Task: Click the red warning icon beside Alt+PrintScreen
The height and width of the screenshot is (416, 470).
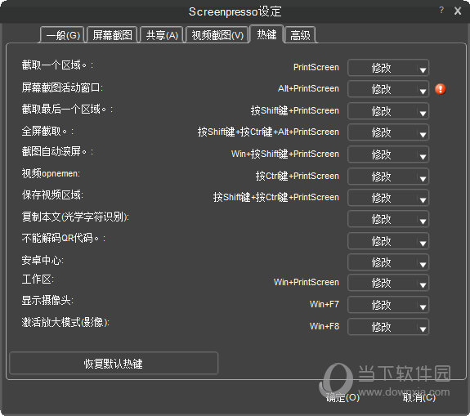Action: (x=441, y=89)
